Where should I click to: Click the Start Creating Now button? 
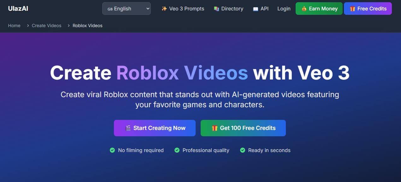(155, 128)
